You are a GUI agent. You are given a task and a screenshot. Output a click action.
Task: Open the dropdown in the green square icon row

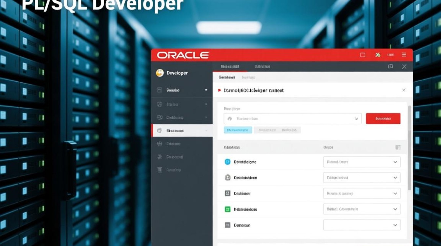[362, 209]
